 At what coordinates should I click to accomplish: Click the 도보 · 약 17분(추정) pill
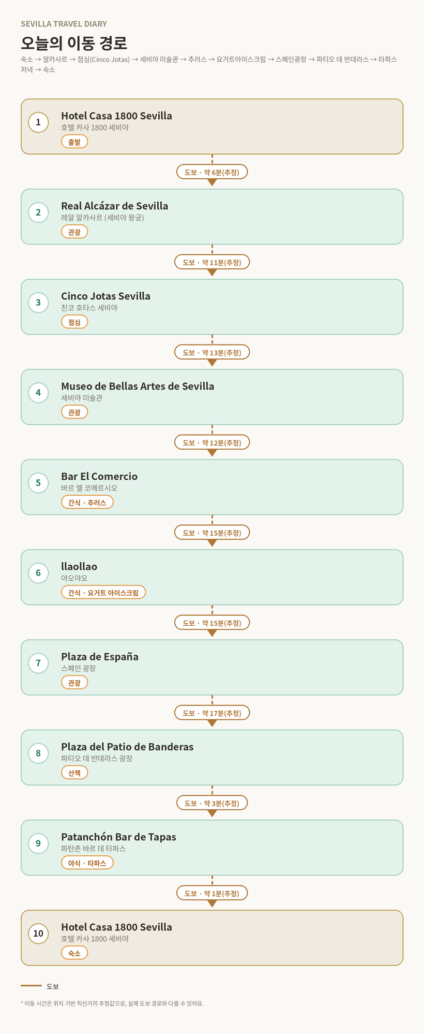[212, 713]
